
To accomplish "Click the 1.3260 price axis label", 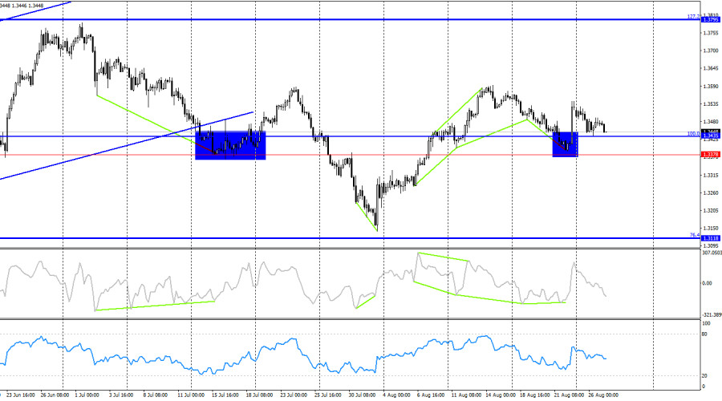I will (x=711, y=193).
